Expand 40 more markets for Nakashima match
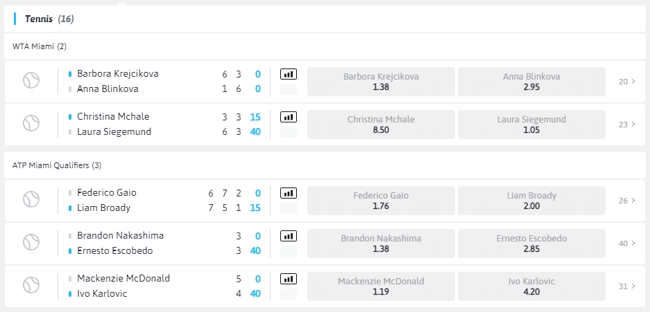This screenshot has width=650, height=312. 626,244
